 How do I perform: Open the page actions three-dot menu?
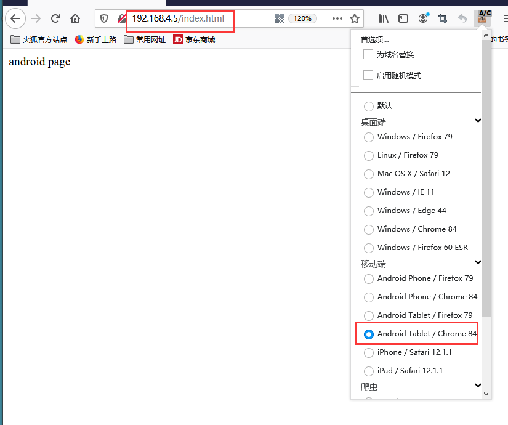click(x=337, y=18)
